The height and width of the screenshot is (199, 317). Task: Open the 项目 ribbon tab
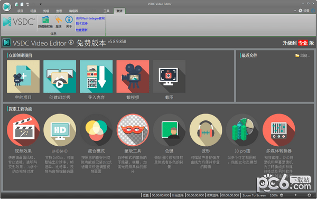(20, 11)
